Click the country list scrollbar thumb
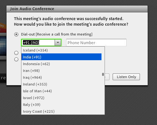157x125 pixels. pos(103,74)
